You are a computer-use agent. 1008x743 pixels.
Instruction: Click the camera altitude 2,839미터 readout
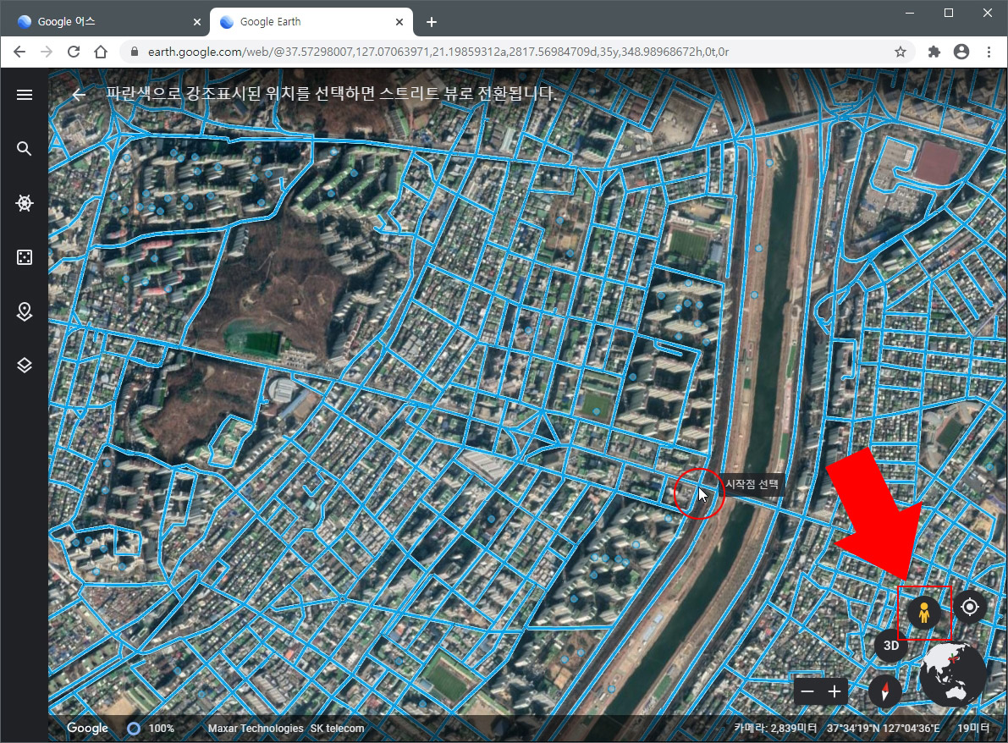click(775, 728)
